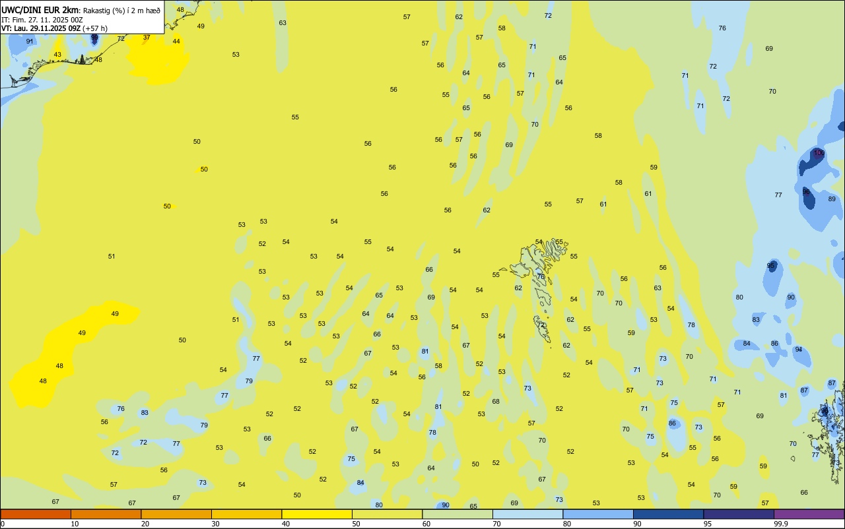Screen dimensions: 845x529
Task: Select the medium blue 80–90 legend swatch
Action: click(598, 514)
